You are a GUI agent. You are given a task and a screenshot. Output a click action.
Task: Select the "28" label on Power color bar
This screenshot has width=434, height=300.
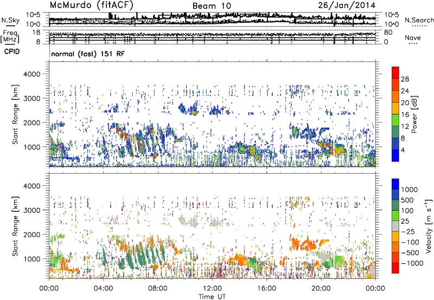tap(405, 79)
